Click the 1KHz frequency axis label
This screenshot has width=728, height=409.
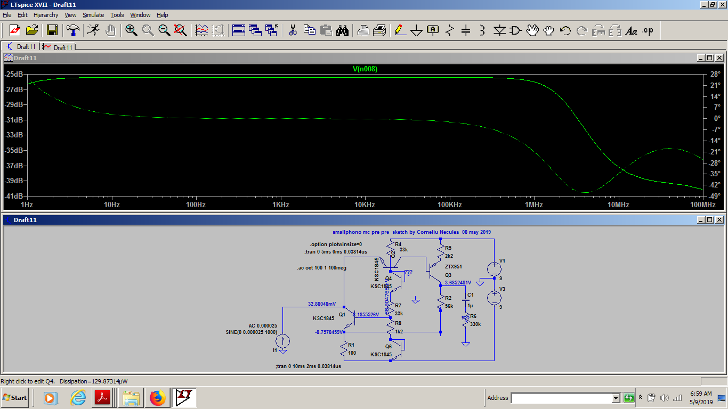(280, 204)
